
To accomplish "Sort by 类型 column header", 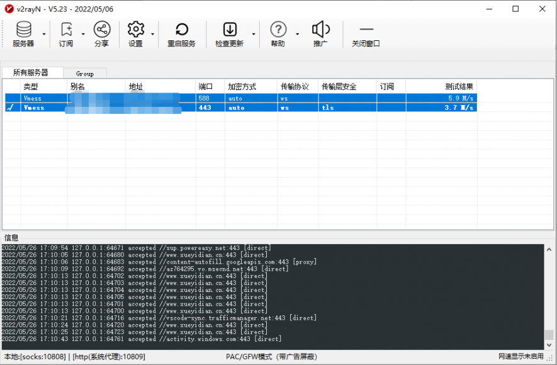I will tap(43, 87).
